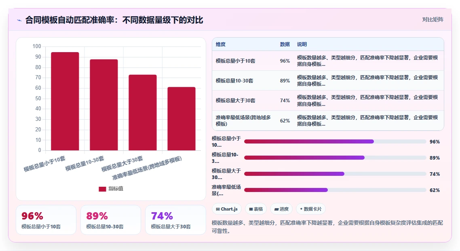460x251 pixels.
Task: Select the 进度 tag chip
Action: pos(281,209)
